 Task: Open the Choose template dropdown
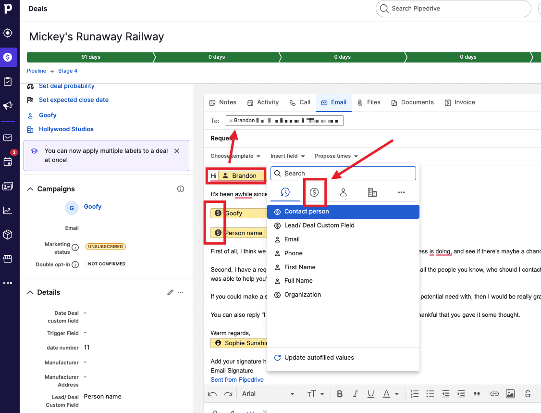(235, 156)
